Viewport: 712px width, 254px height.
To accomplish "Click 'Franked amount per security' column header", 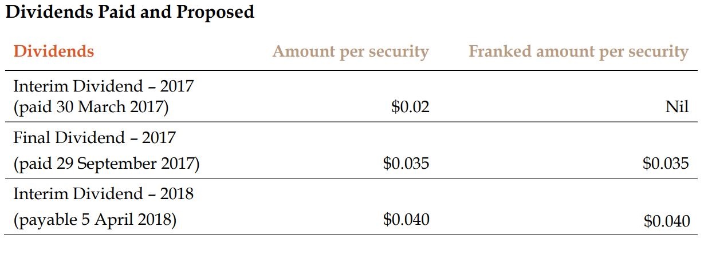I will pos(578,51).
